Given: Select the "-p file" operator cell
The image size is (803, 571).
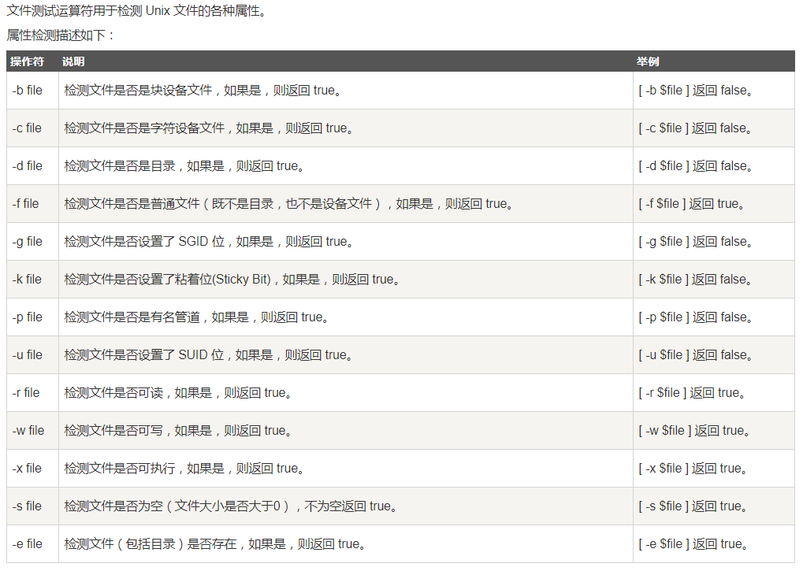Looking at the screenshot, I should pos(28,317).
